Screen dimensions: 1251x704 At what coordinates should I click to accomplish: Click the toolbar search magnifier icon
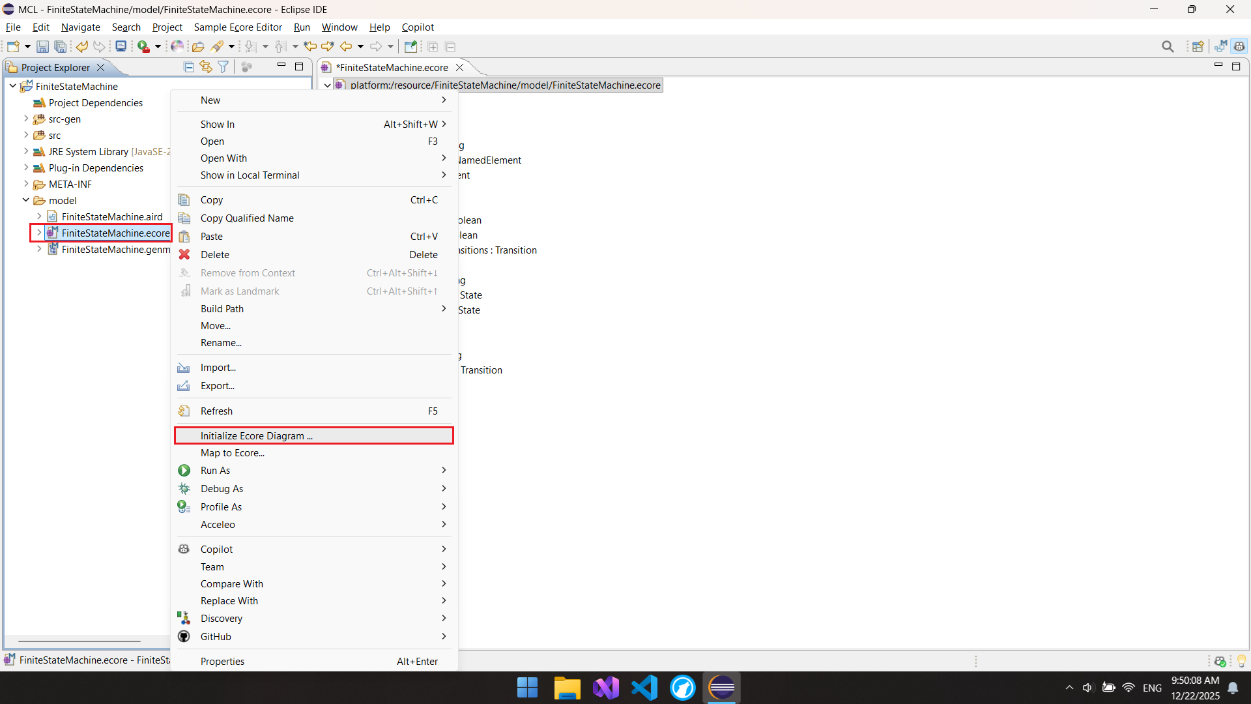(x=1168, y=47)
